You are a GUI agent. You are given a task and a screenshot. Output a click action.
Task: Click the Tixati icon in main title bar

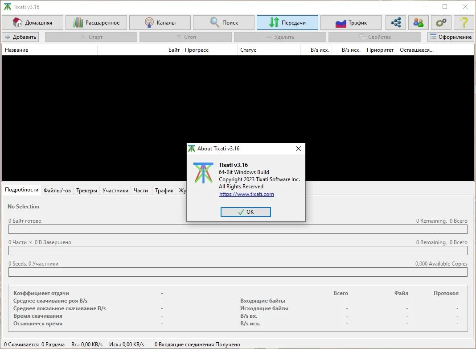tap(7, 7)
